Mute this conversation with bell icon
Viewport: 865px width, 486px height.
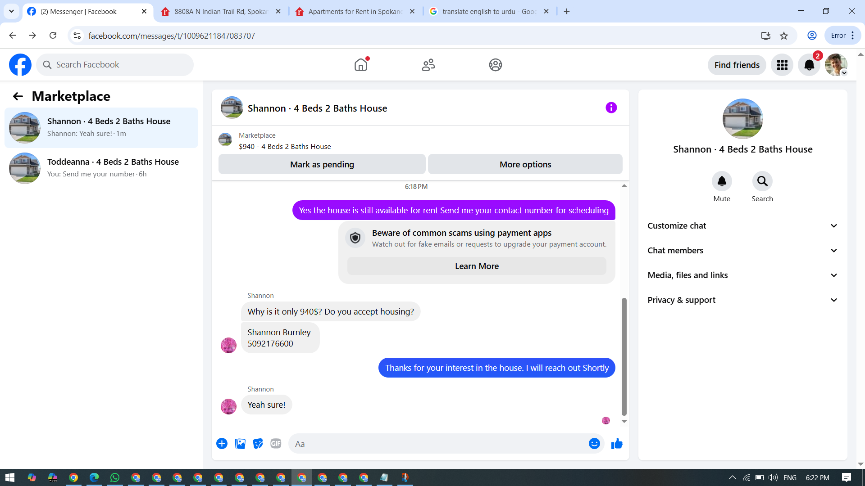pyautogui.click(x=722, y=181)
